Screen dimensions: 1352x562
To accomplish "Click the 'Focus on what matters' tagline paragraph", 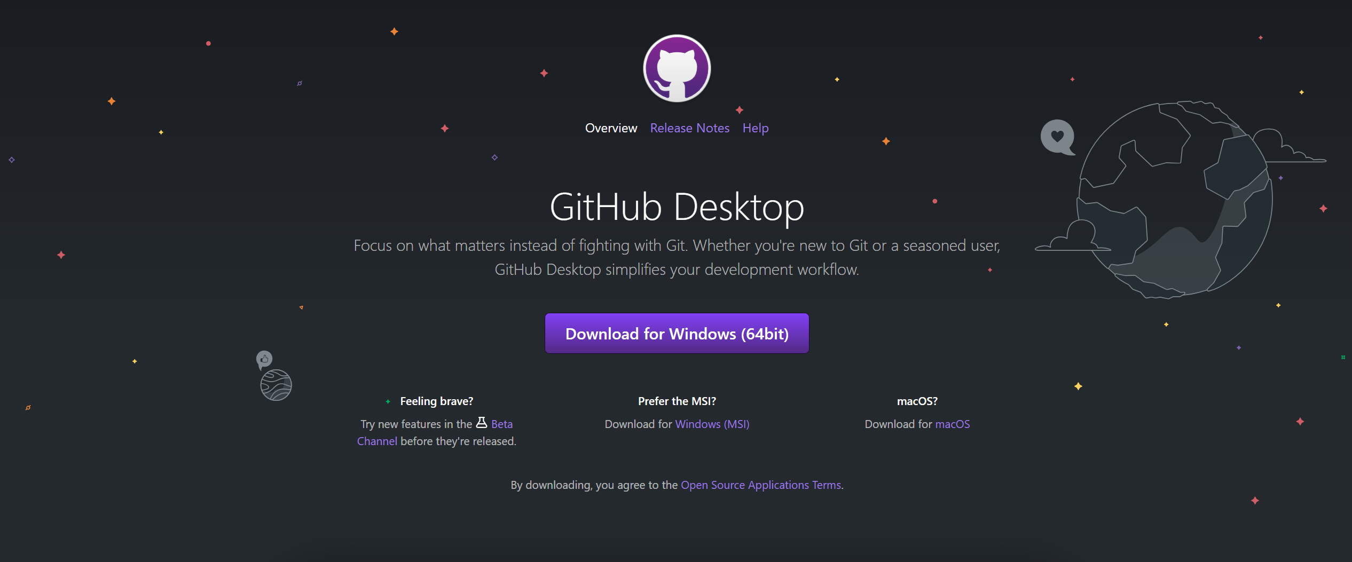I will point(677,257).
